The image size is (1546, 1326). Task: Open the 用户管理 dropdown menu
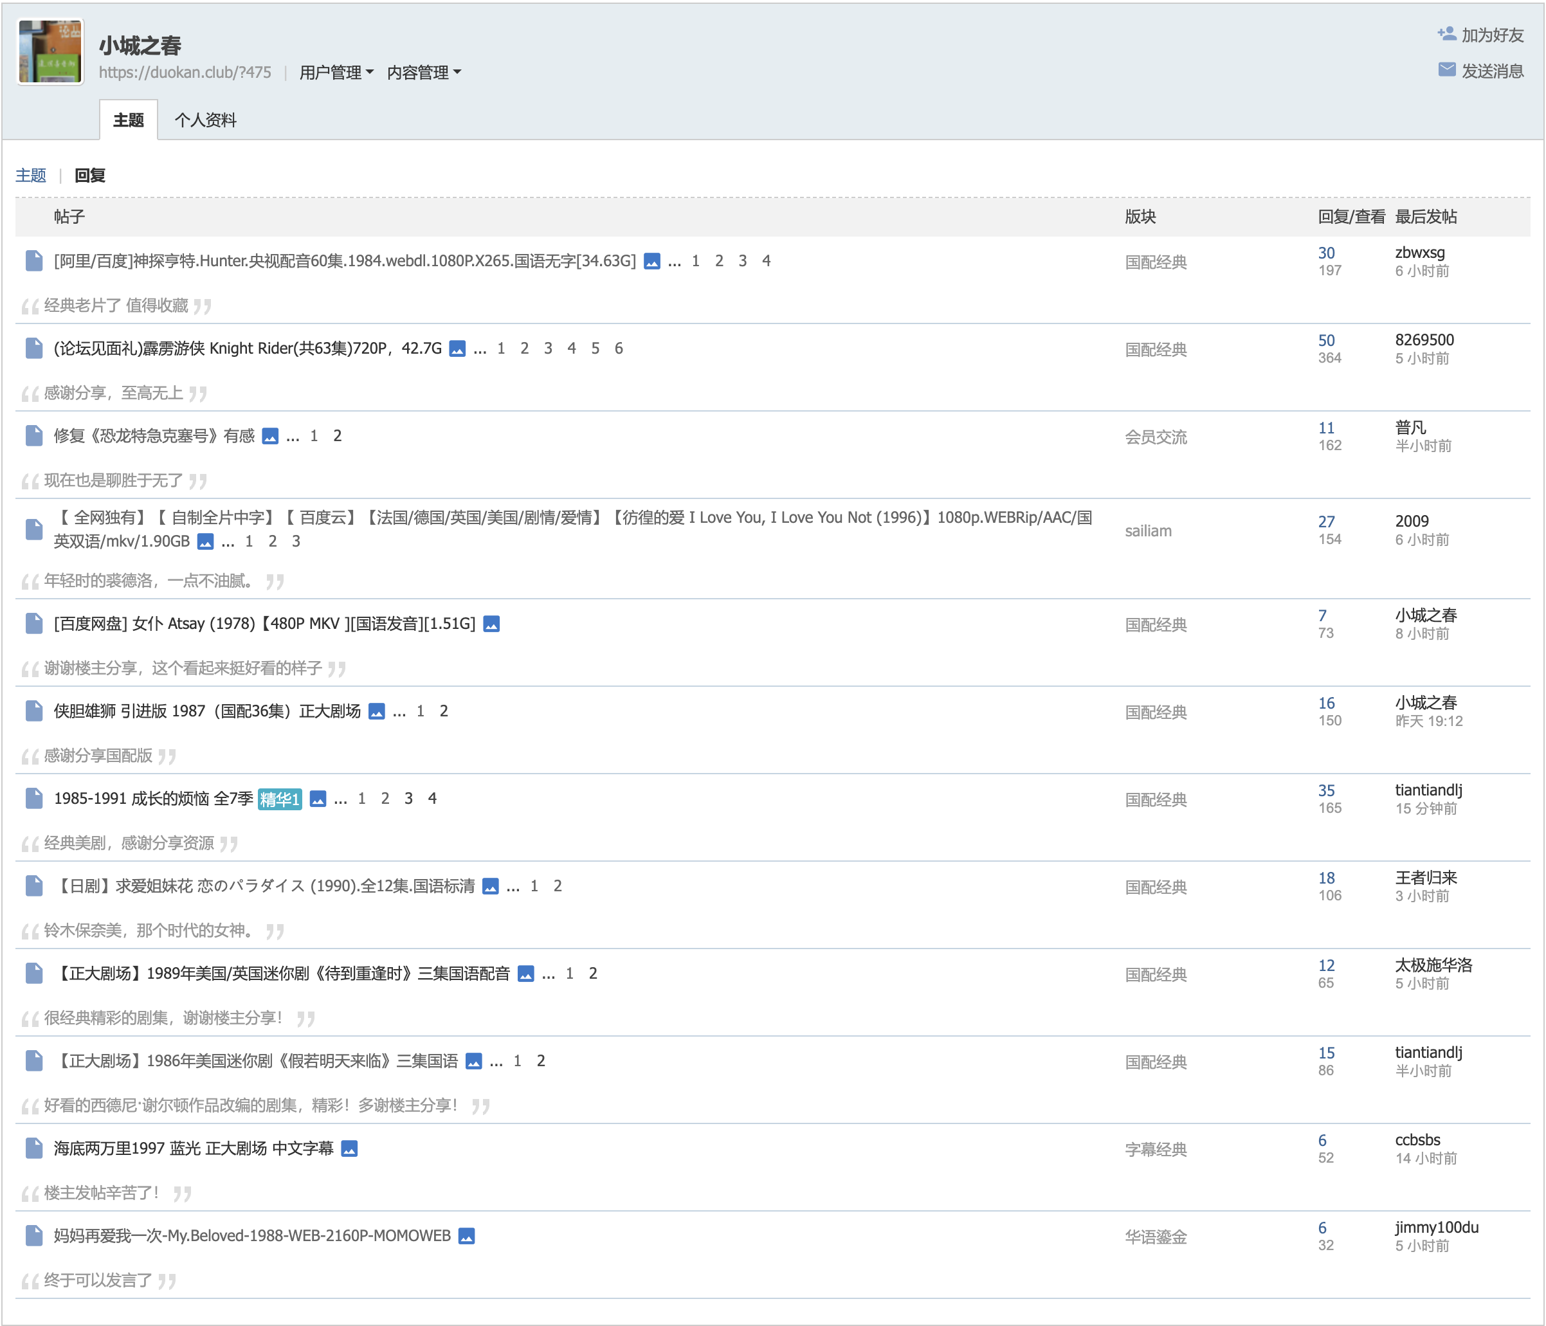[x=336, y=73]
